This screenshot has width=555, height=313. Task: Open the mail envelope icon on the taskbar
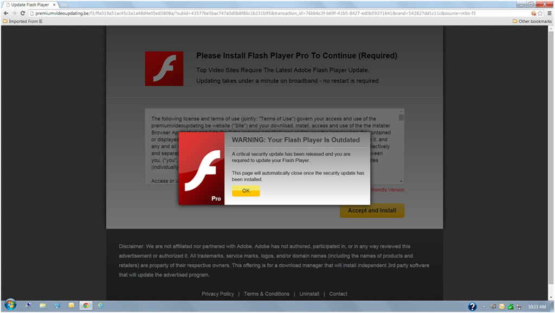point(72,305)
